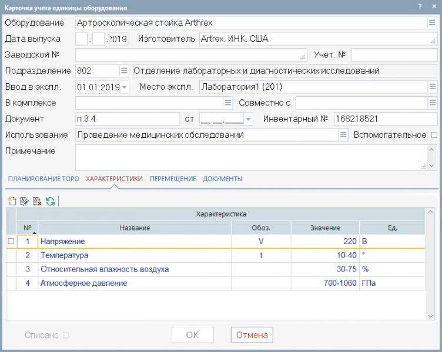442x352 pixels.
Task: Delete the selected characteristic record
Action: coord(37,201)
